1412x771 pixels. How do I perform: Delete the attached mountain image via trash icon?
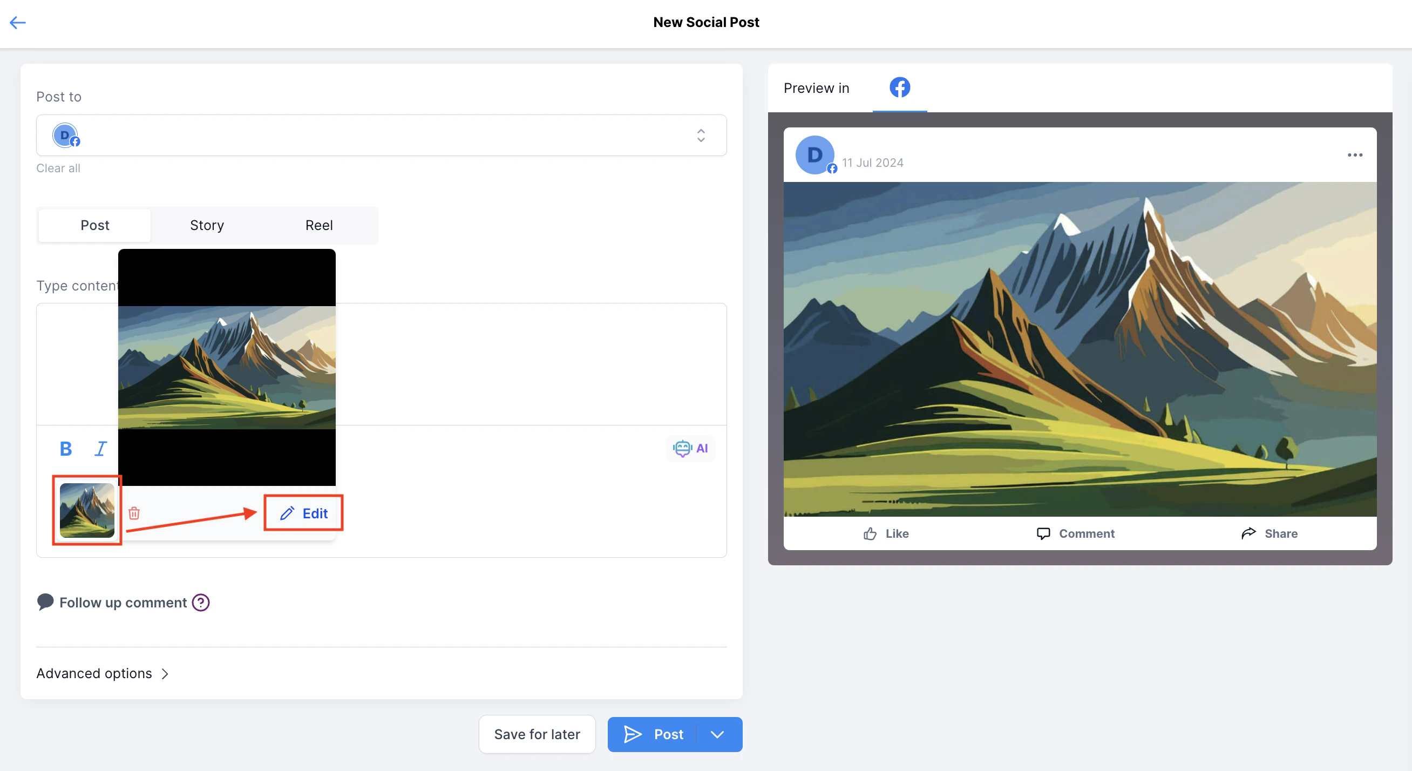pos(134,513)
